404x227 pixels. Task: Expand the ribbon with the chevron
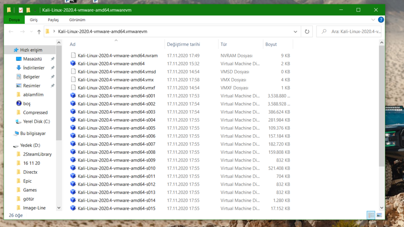tap(373, 20)
